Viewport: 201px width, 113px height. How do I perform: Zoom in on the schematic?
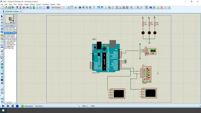pyautogui.click(x=84, y=8)
